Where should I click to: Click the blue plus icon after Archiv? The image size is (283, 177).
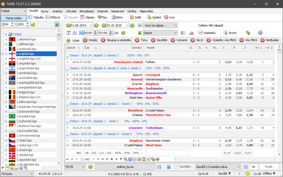coord(260,33)
